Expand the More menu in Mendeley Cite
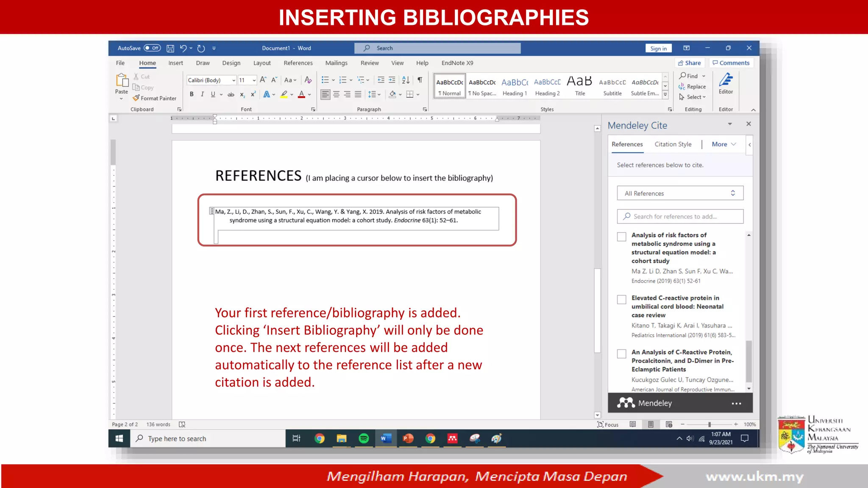This screenshot has height=488, width=868. [x=723, y=144]
